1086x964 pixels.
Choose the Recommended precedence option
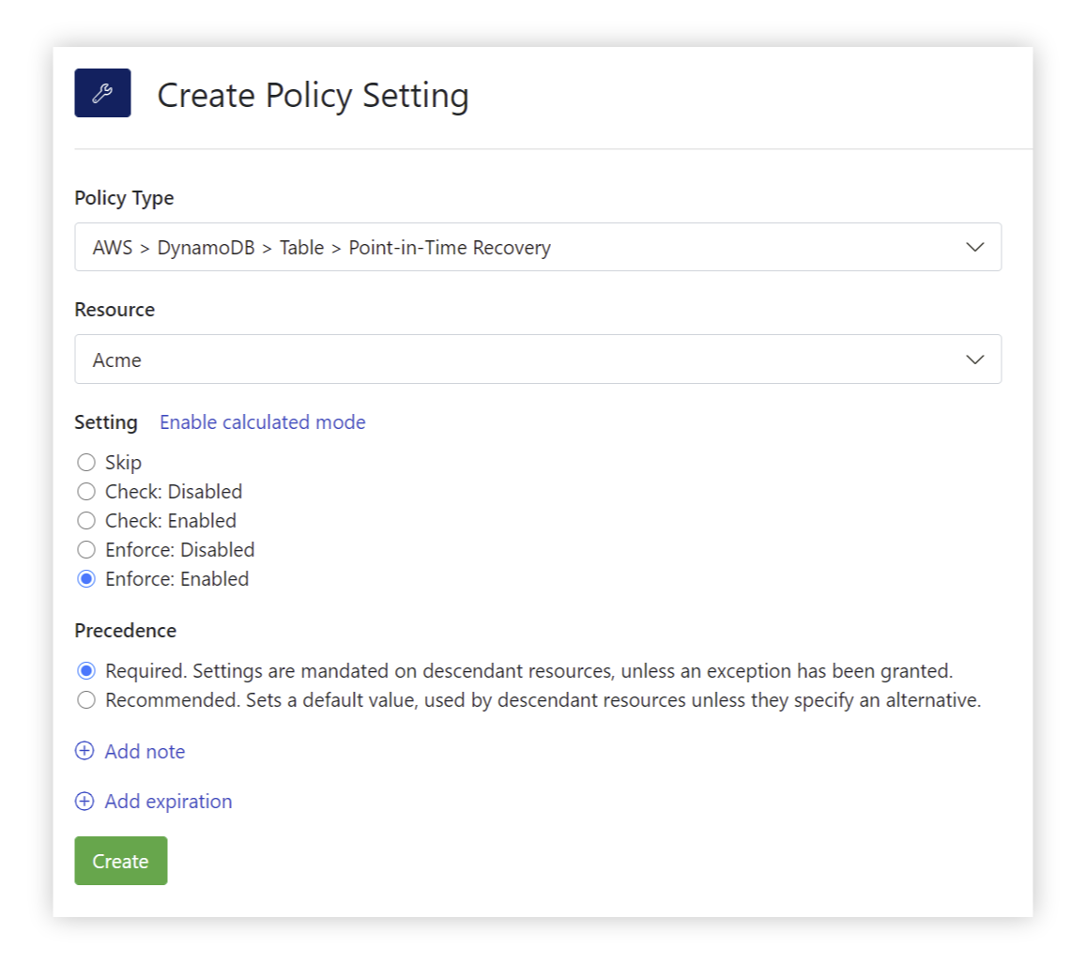click(86, 699)
